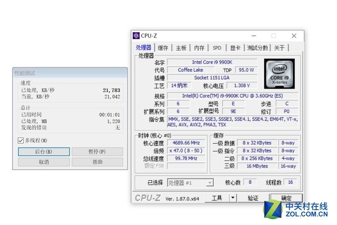
Task: Click the extended model value 9E
Action: pyautogui.click(x=233, y=111)
